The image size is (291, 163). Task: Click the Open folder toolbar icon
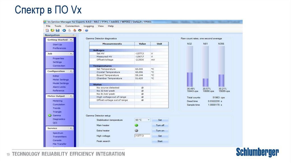tap(52, 30)
